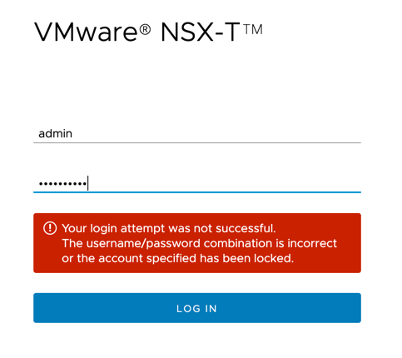Click the VMware word in the title
Image resolution: width=402 pixels, height=358 pixels.
click(86, 32)
